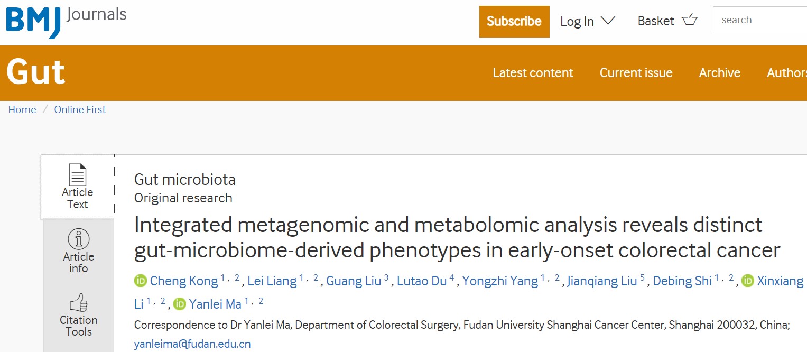The height and width of the screenshot is (352, 807).
Task: Click ORCID icon beside Yanlei Ma
Action: pyautogui.click(x=180, y=304)
